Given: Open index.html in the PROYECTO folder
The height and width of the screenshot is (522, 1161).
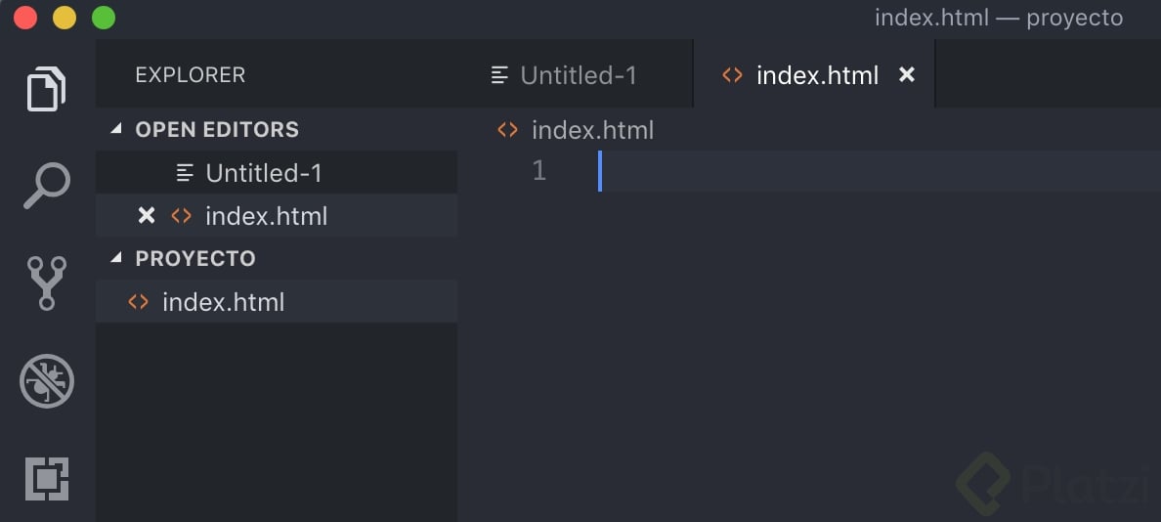Looking at the screenshot, I should [x=224, y=302].
